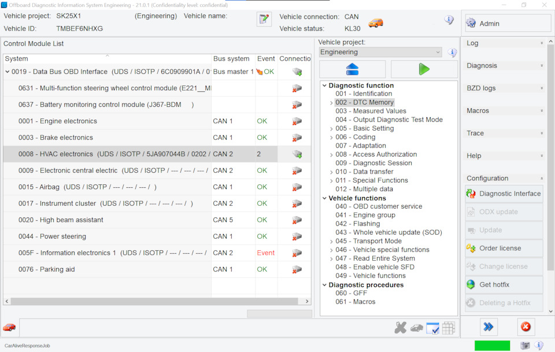Click the Order license button
Screen dimensions: 555x352
[504, 249]
